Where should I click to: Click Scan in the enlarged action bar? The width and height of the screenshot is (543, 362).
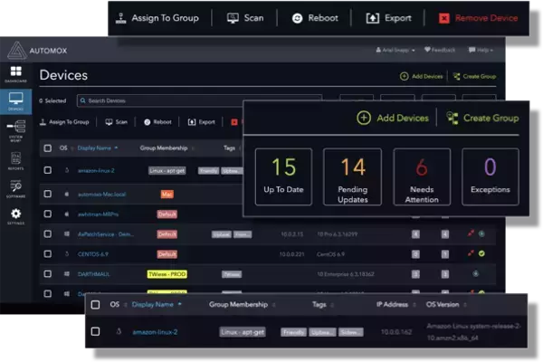point(244,17)
